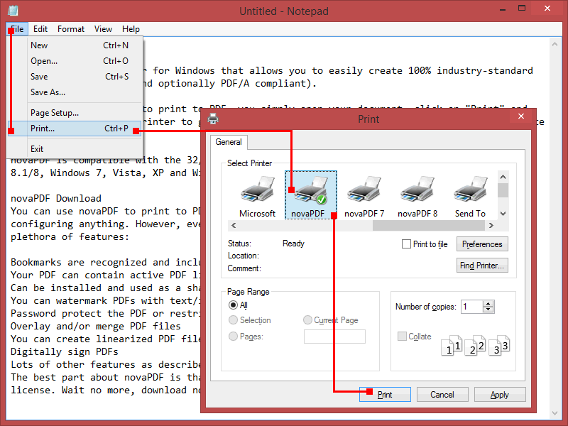This screenshot has height=426, width=568.
Task: Enable the Print to file checkbox
Action: coord(406,244)
